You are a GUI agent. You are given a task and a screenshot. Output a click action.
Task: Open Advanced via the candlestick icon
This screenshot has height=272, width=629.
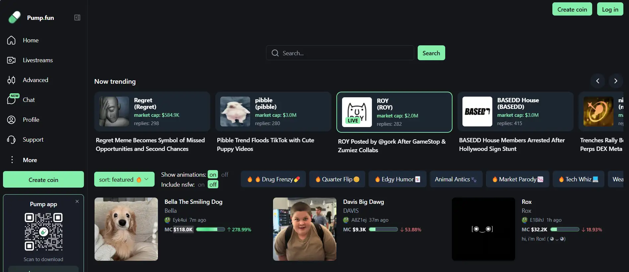click(11, 80)
